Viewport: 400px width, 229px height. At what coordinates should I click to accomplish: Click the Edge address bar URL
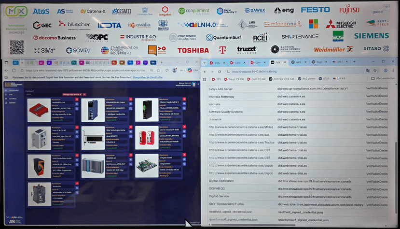click(x=86, y=70)
